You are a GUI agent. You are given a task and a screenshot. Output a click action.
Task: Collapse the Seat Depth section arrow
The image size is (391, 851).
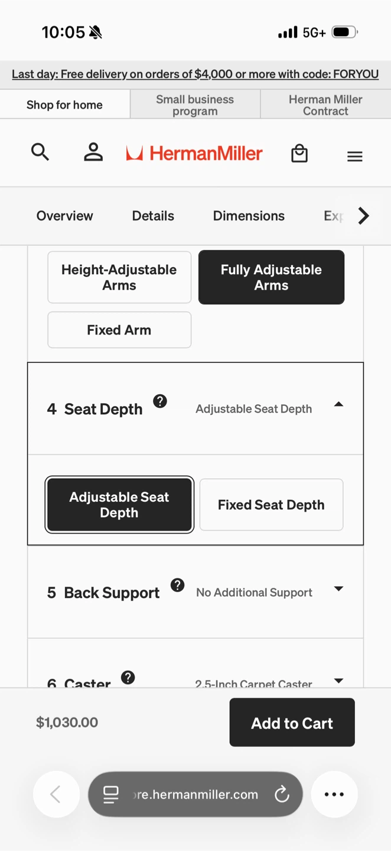coord(338,405)
